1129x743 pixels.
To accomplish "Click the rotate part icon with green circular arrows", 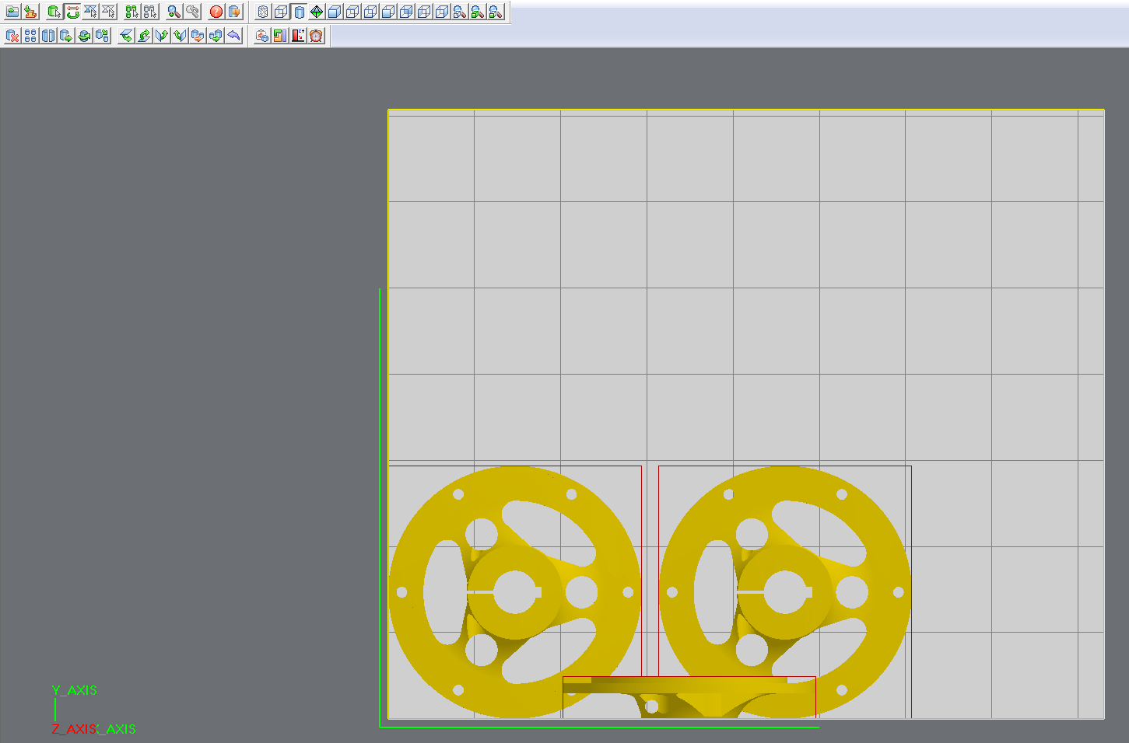I will point(84,36).
